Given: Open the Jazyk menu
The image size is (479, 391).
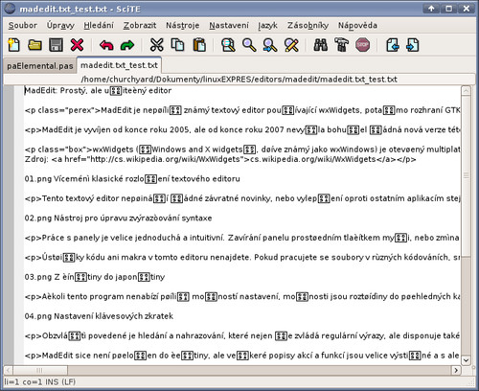Looking at the screenshot, I should (268, 25).
